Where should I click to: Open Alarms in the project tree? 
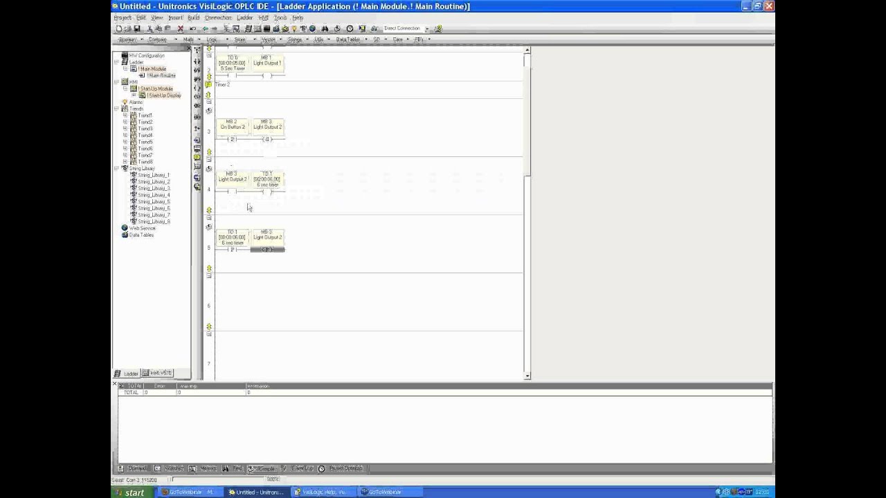(x=136, y=102)
